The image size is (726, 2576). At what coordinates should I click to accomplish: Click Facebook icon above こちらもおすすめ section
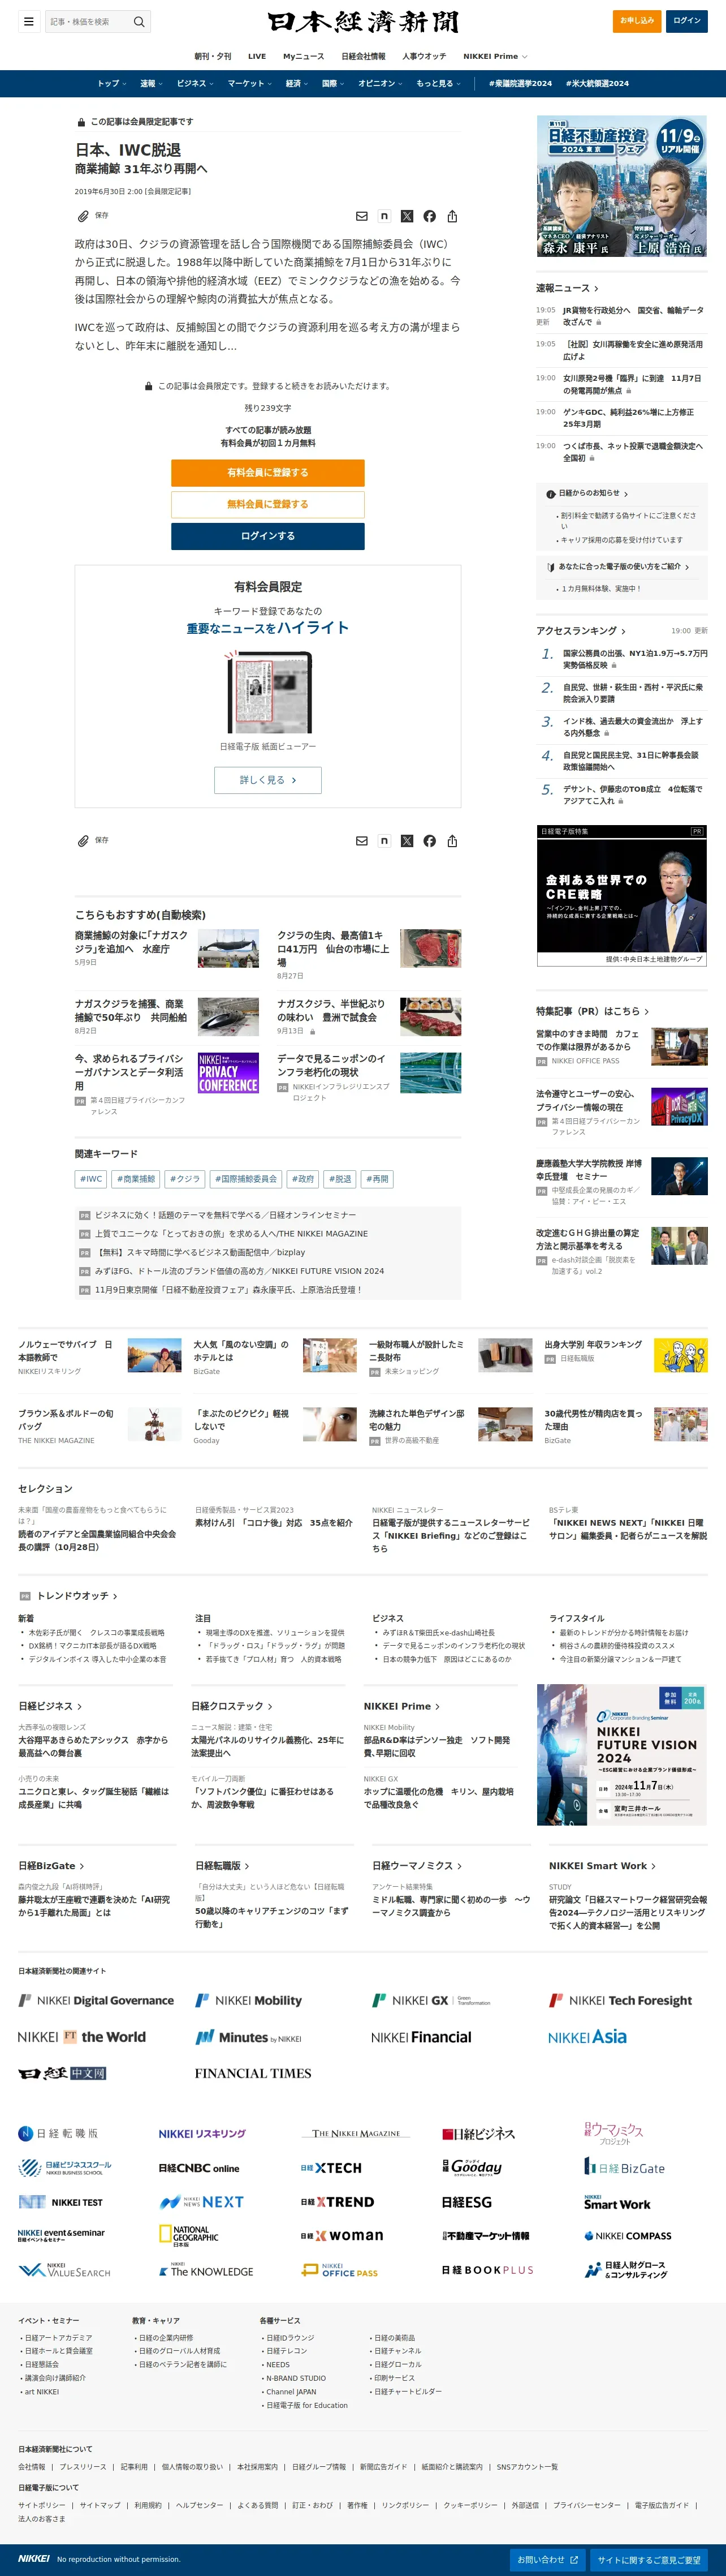pyautogui.click(x=429, y=841)
